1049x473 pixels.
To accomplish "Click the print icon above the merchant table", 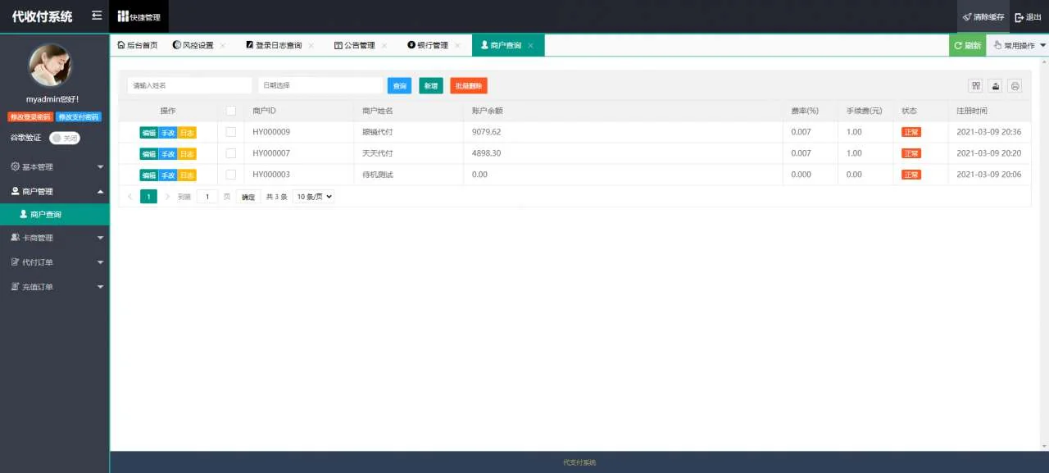I will [1015, 85].
